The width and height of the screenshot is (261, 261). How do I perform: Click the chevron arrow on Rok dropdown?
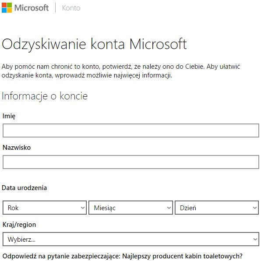(83, 208)
